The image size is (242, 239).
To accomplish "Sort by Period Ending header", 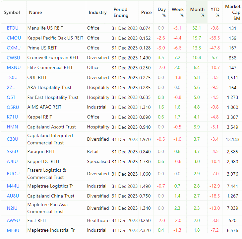I will pos(121,13).
